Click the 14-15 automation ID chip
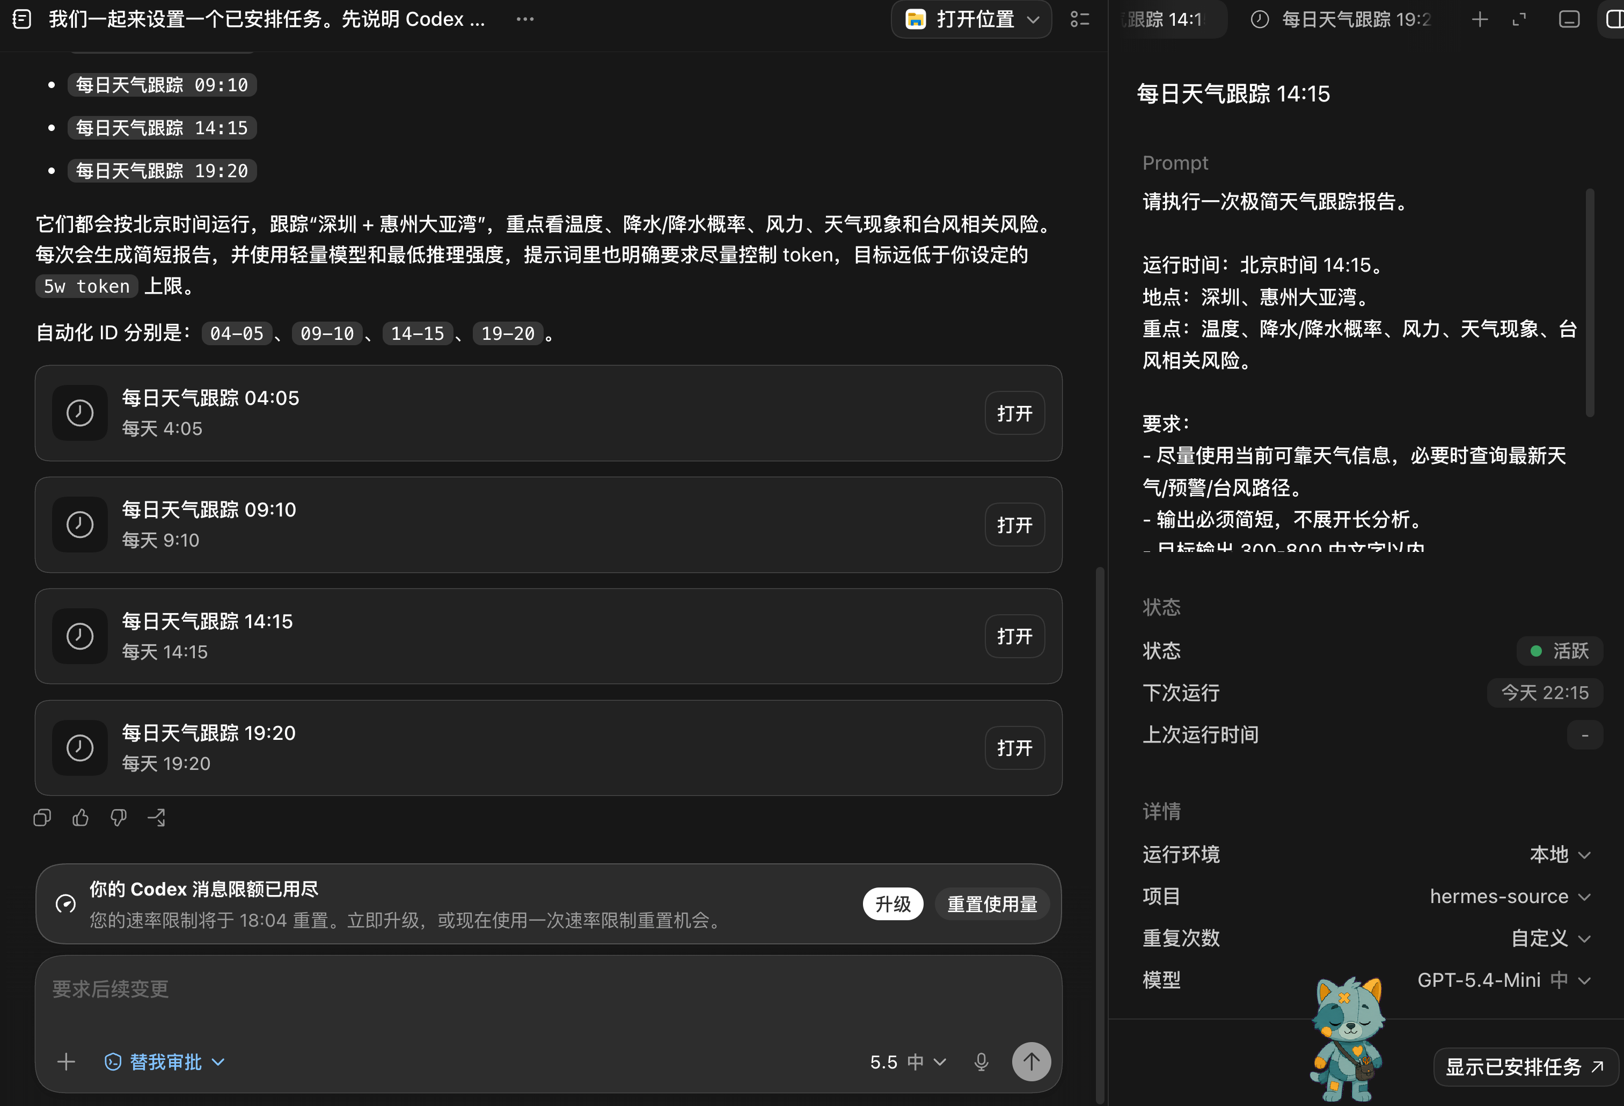Screen dimensions: 1624x1106 (x=417, y=333)
